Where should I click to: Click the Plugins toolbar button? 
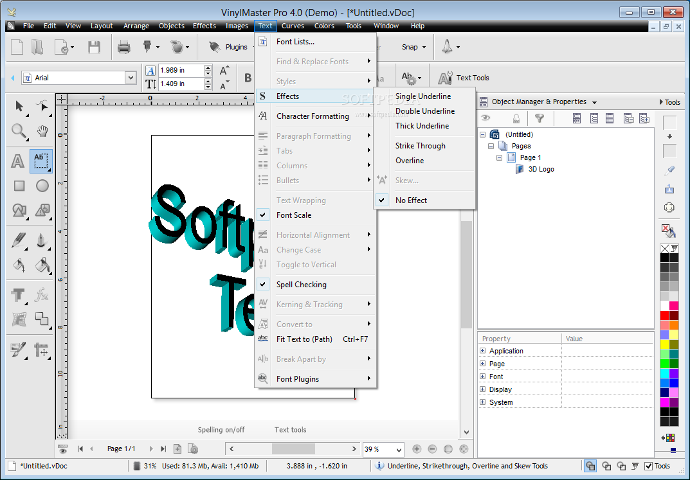(229, 47)
